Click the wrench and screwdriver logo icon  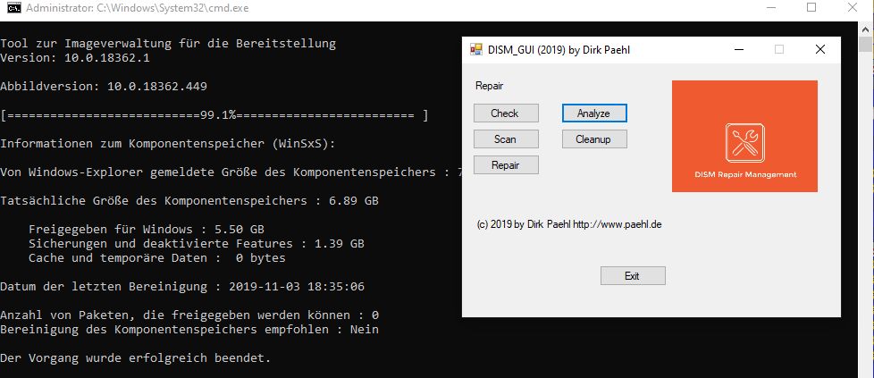coord(744,143)
